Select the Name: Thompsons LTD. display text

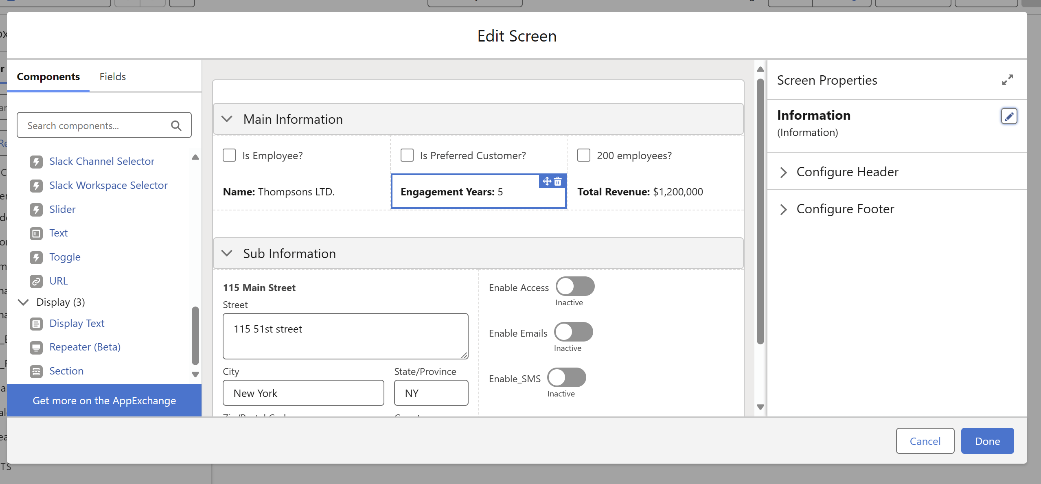pyautogui.click(x=279, y=192)
